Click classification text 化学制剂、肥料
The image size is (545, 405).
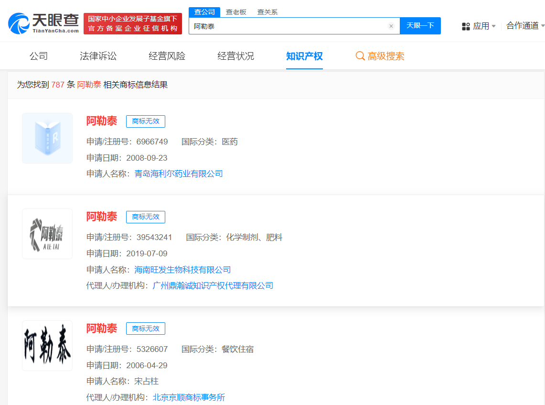point(254,237)
